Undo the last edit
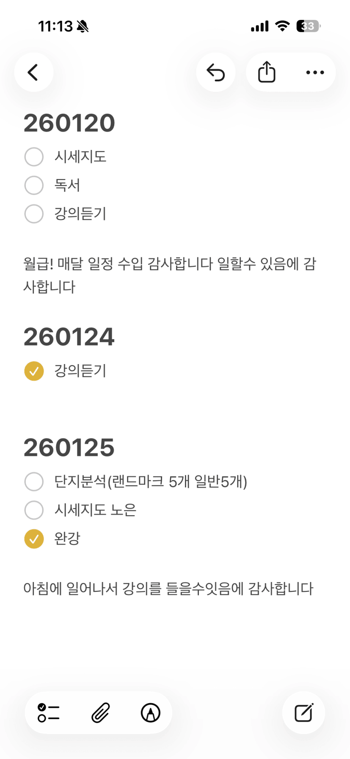The height and width of the screenshot is (759, 350). (x=215, y=72)
